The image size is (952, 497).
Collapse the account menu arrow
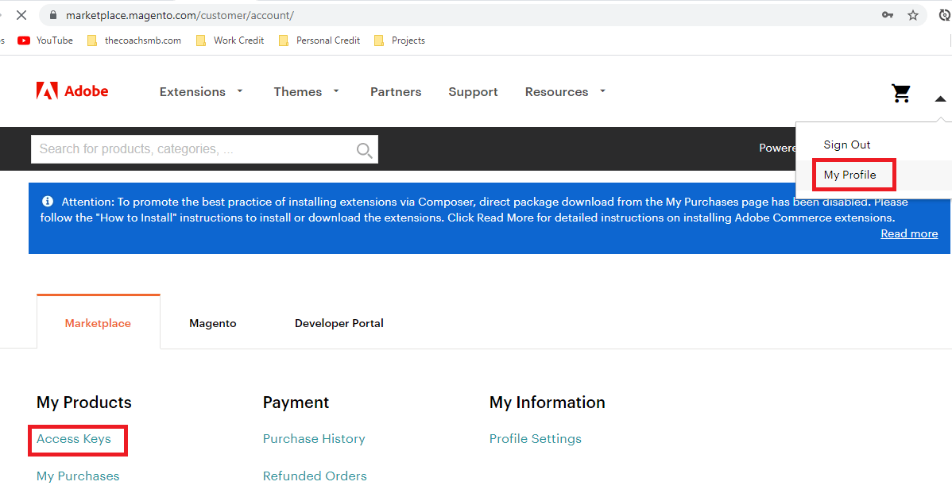(x=940, y=99)
